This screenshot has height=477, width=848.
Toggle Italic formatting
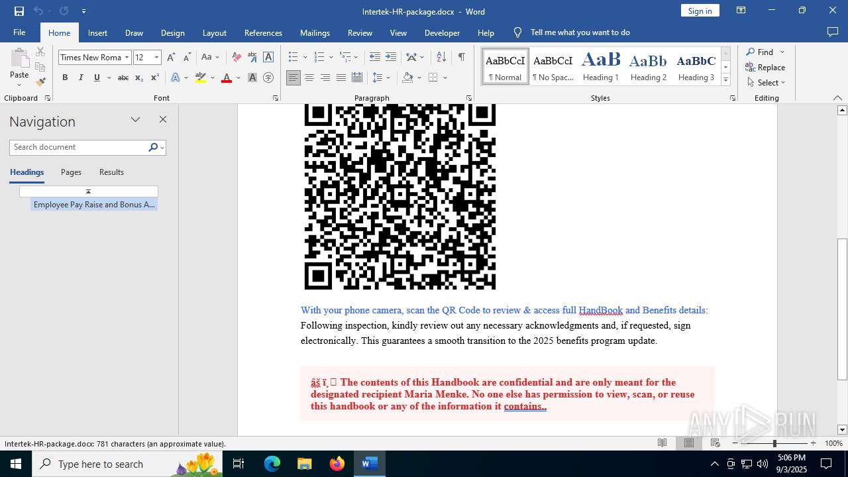pos(81,78)
